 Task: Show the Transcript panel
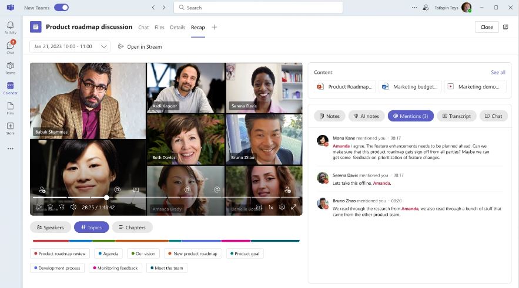coord(457,116)
